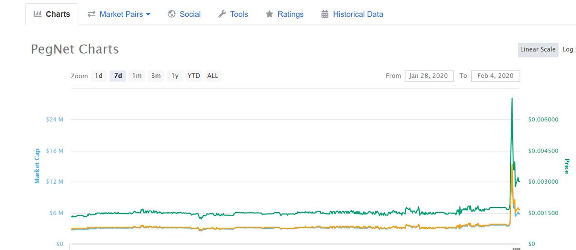The image size is (576, 250).
Task: Click the exchange arrows icon beside Market Pairs
Action: 91,14
